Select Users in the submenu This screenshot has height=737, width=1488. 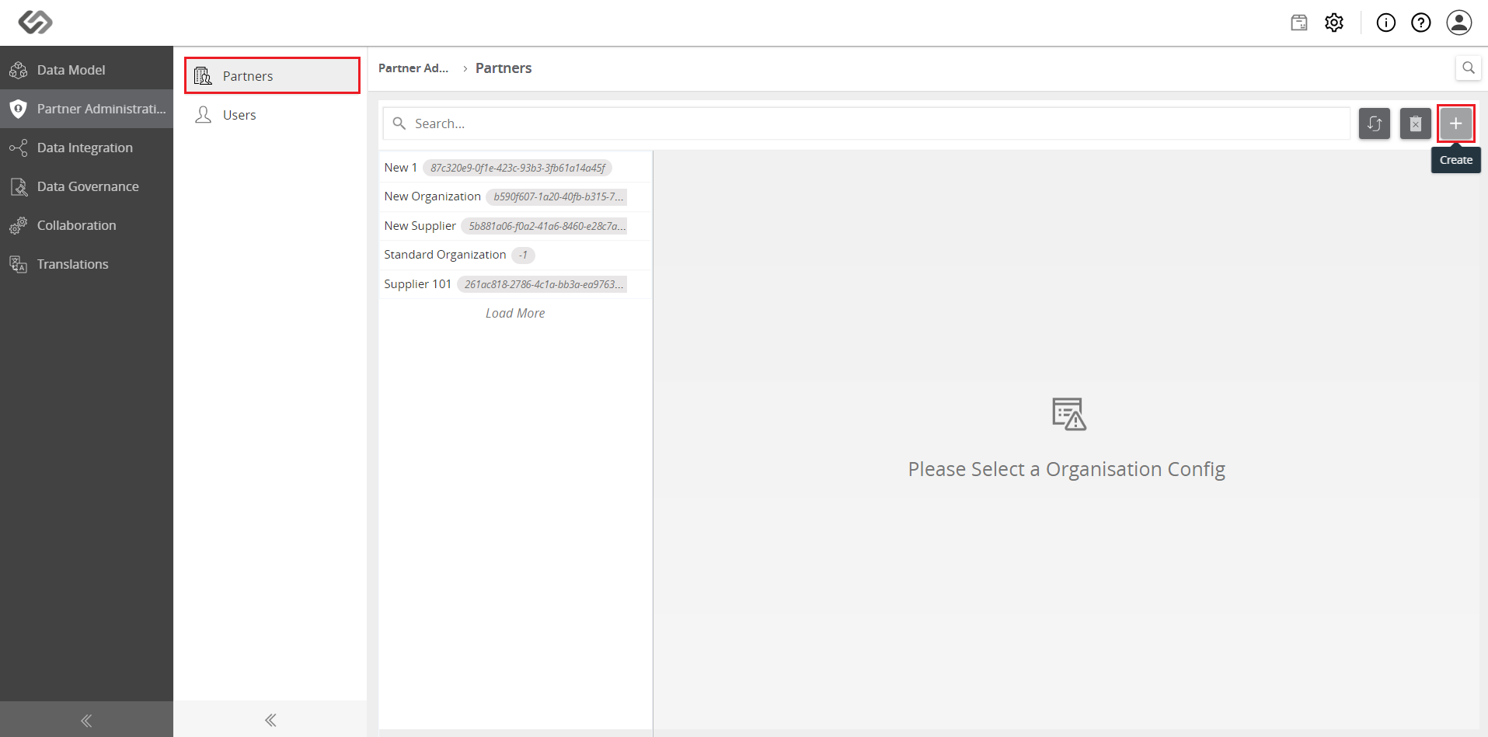pyautogui.click(x=272, y=115)
